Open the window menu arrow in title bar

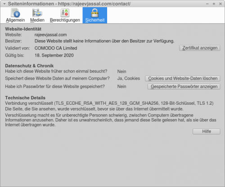4,4
